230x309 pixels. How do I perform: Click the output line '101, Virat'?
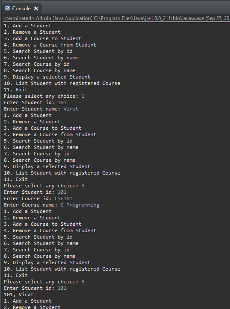tap(19, 294)
